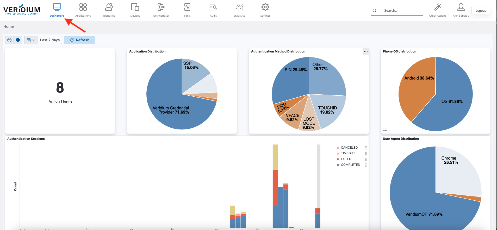Image resolution: width=497 pixels, height=230 pixels.
Task: Toggle the CANCELED series in legend
Action: coord(349,148)
